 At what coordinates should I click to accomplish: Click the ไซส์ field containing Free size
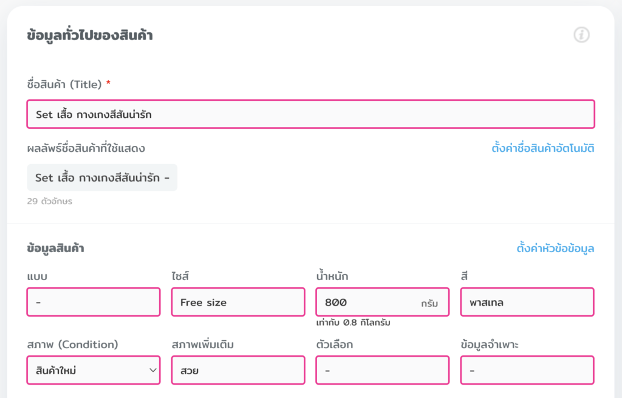point(238,302)
